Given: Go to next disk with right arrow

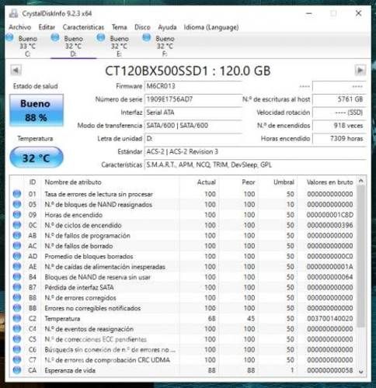Looking at the screenshot, I should tap(360, 70).
